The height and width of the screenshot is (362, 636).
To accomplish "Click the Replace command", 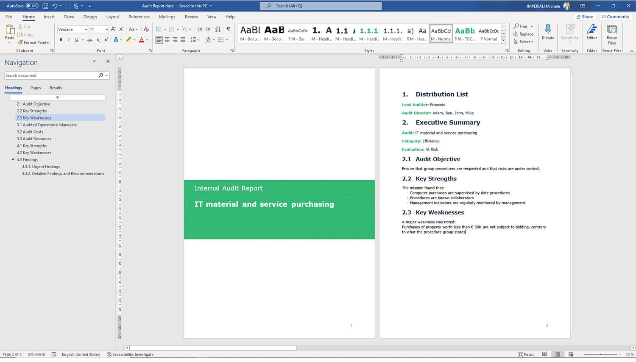I will click(523, 34).
